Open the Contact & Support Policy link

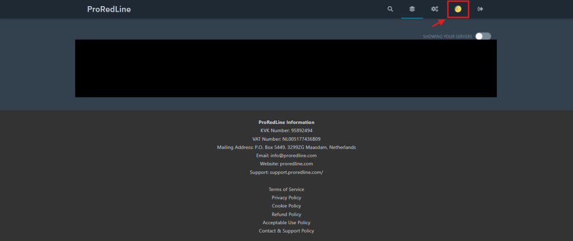pos(286,231)
